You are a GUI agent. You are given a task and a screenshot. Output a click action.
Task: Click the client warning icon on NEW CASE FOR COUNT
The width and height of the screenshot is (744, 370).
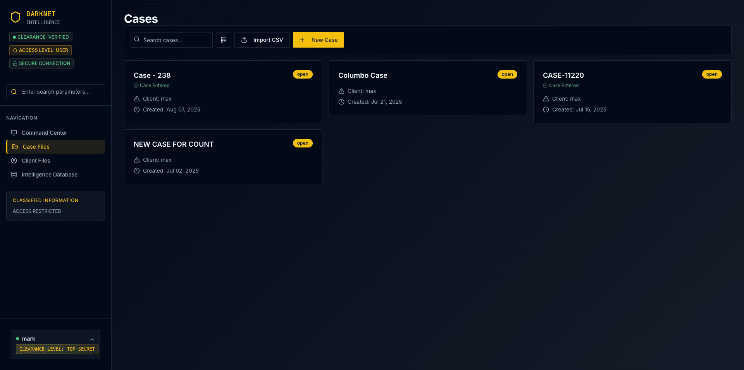[x=137, y=160]
